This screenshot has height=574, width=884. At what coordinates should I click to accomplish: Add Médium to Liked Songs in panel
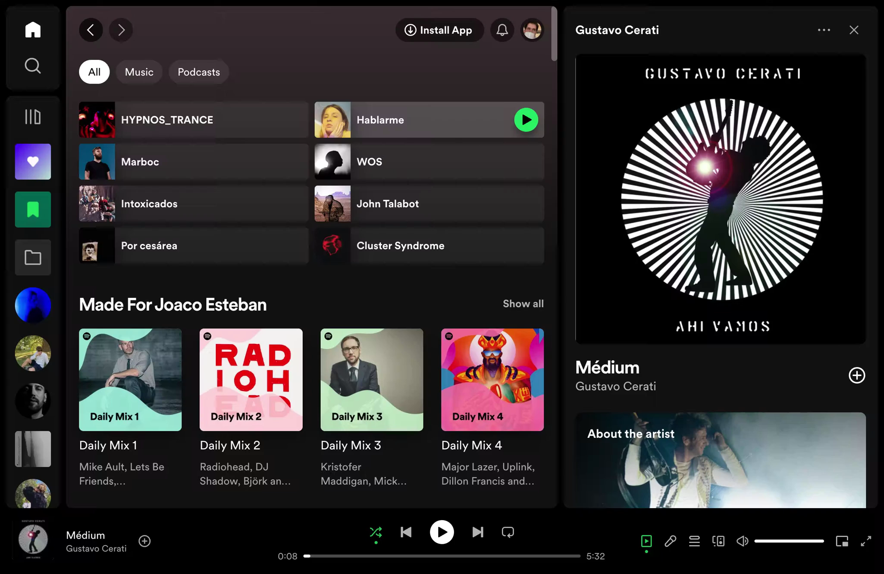pyautogui.click(x=857, y=375)
